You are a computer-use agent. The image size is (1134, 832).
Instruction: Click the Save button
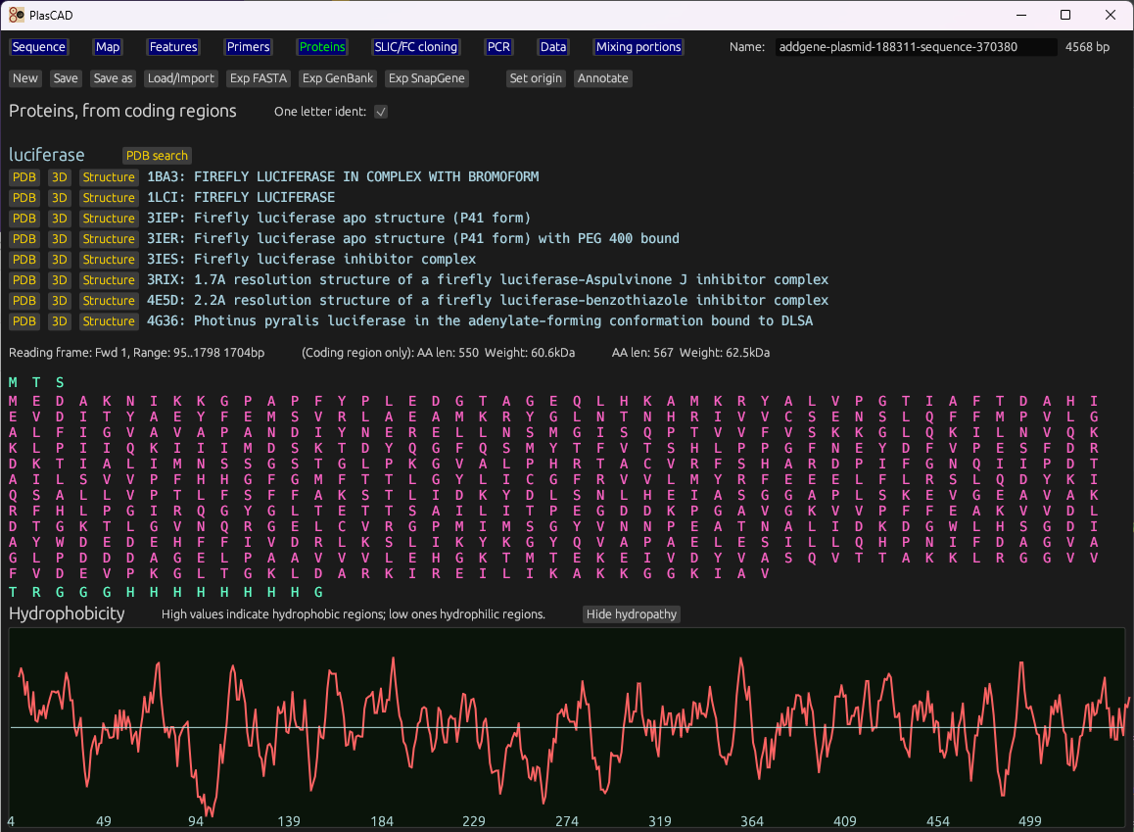pyautogui.click(x=66, y=78)
